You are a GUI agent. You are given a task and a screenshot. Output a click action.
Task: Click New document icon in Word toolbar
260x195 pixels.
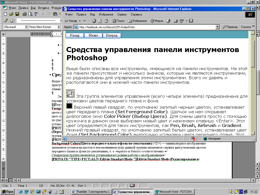(x=5, y=14)
